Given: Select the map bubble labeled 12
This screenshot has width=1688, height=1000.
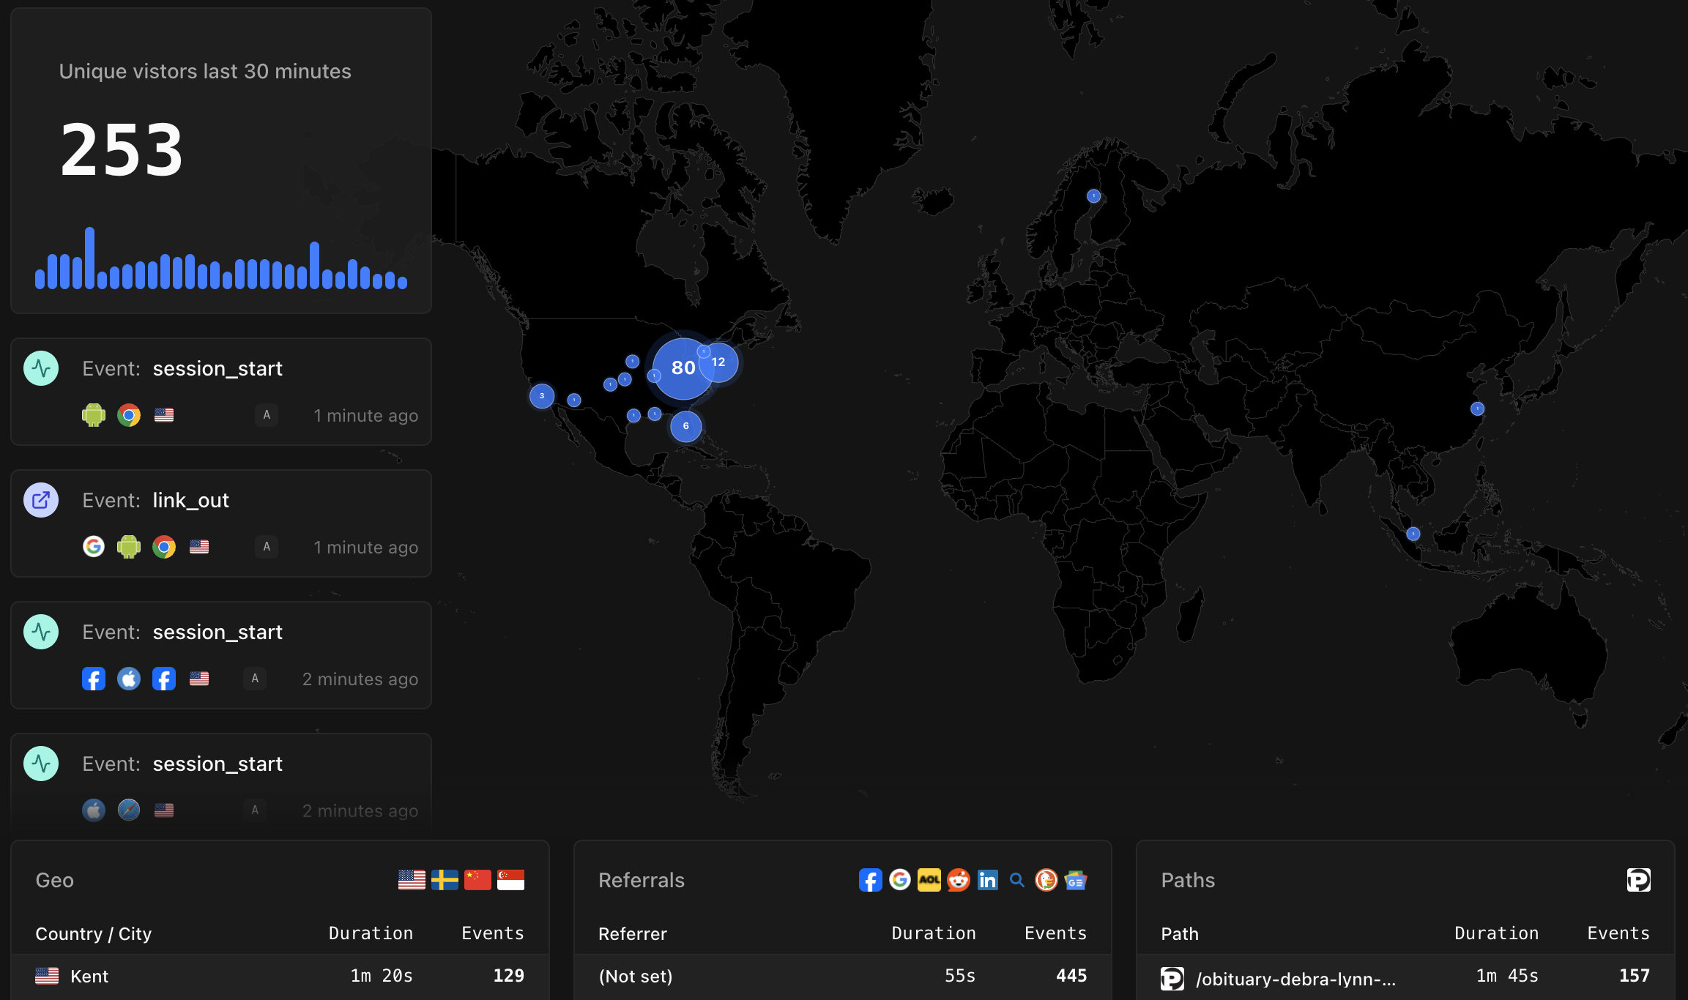Looking at the screenshot, I should click(718, 362).
